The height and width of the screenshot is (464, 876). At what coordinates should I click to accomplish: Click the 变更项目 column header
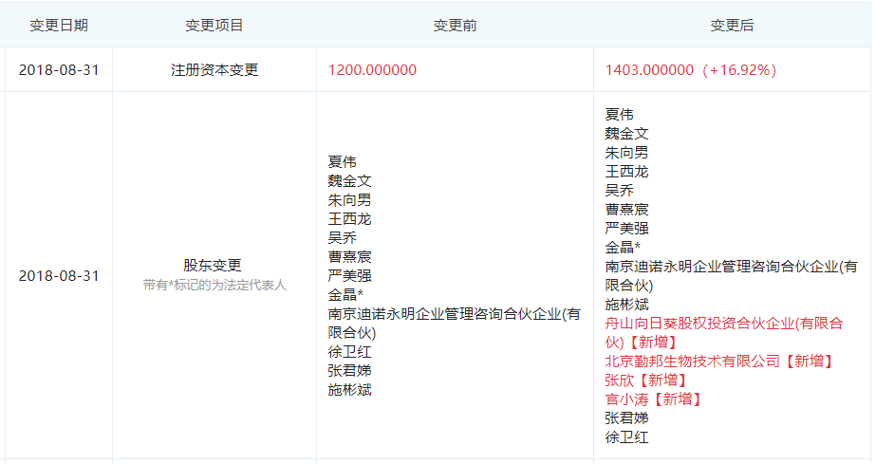[x=214, y=25]
